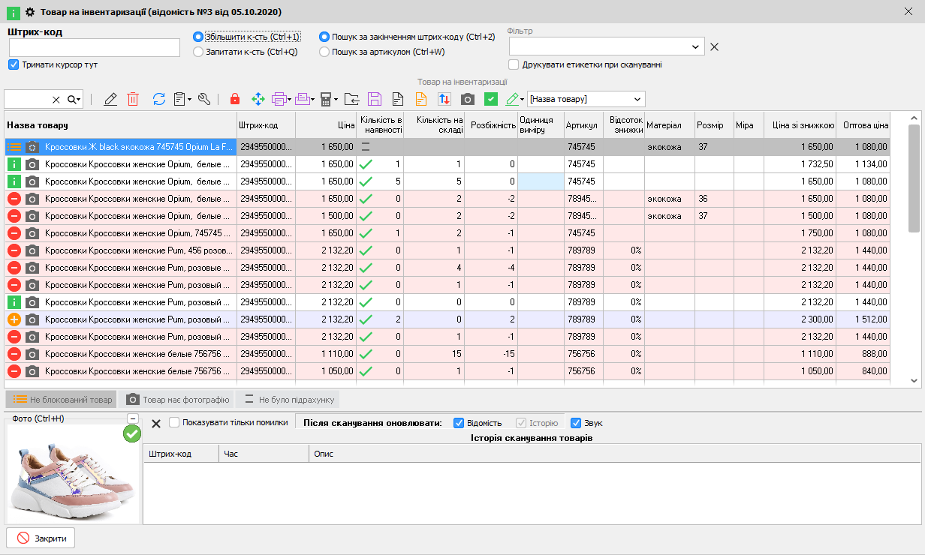Click the camera icon in toolbar
Image resolution: width=925 pixels, height=555 pixels.
pyautogui.click(x=467, y=99)
